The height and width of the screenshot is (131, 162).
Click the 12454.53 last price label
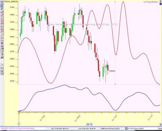click(x=112, y=71)
